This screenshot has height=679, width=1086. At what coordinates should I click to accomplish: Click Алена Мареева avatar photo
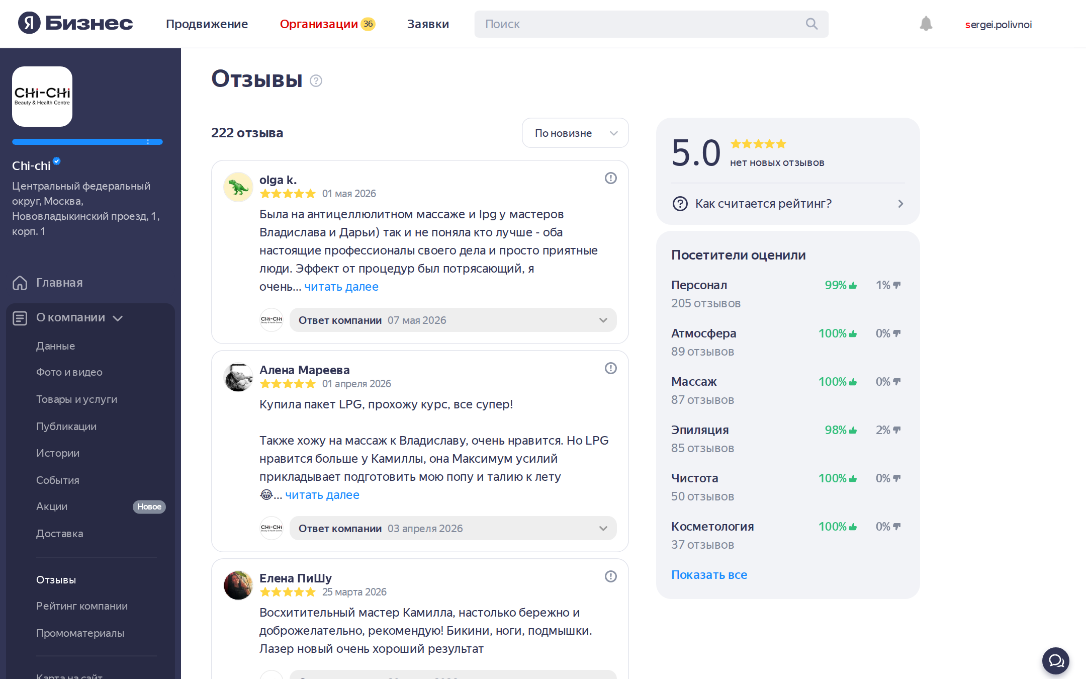tap(238, 377)
